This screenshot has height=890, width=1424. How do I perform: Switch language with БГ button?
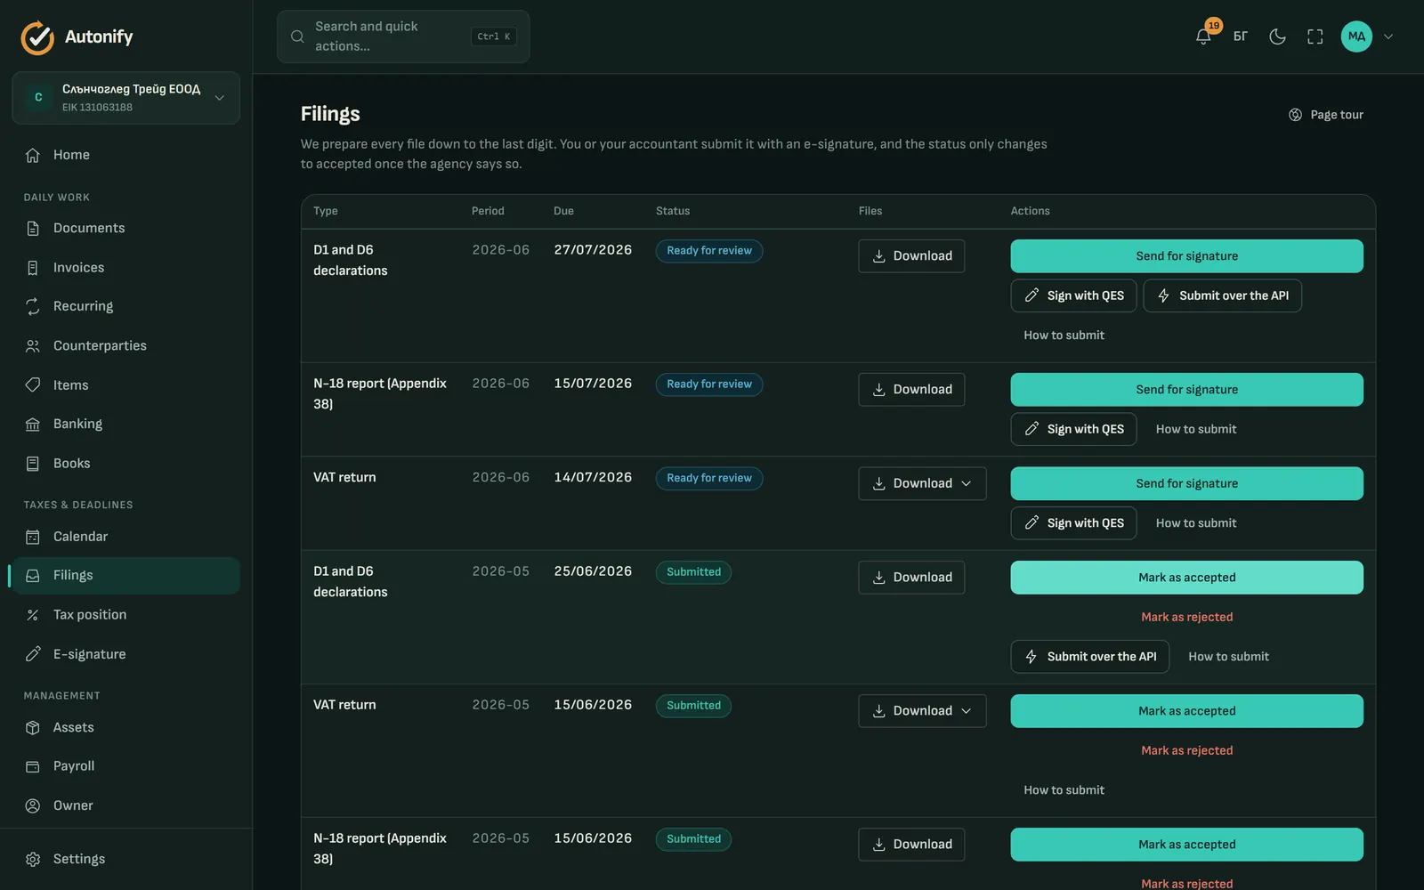coord(1241,36)
